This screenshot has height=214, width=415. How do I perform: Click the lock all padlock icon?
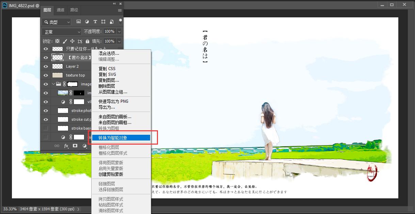[87, 41]
